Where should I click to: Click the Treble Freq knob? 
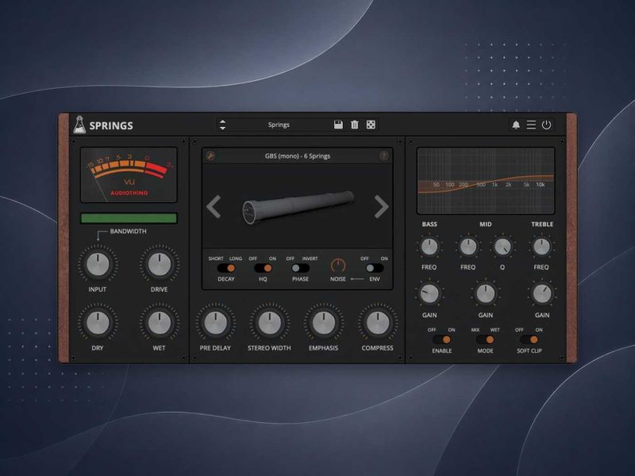point(541,247)
